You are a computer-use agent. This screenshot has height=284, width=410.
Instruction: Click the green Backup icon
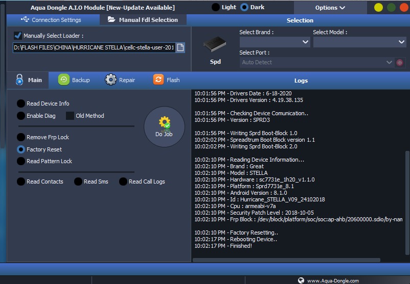point(63,80)
